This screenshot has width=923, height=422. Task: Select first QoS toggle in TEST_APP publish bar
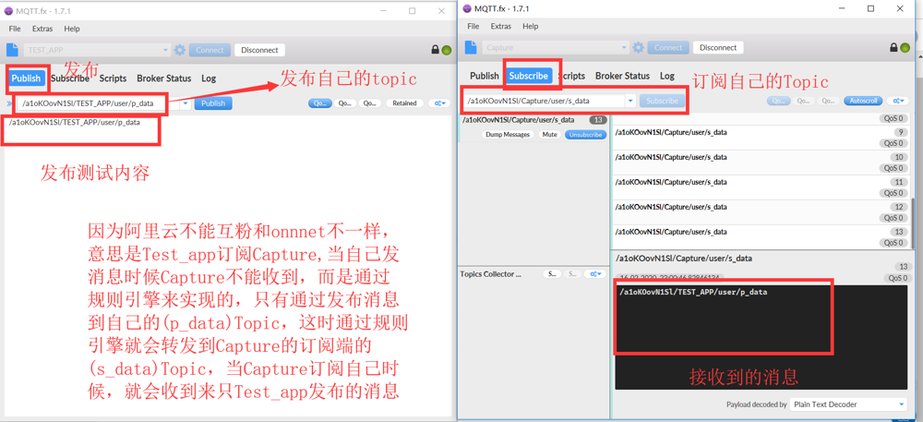[x=319, y=103]
